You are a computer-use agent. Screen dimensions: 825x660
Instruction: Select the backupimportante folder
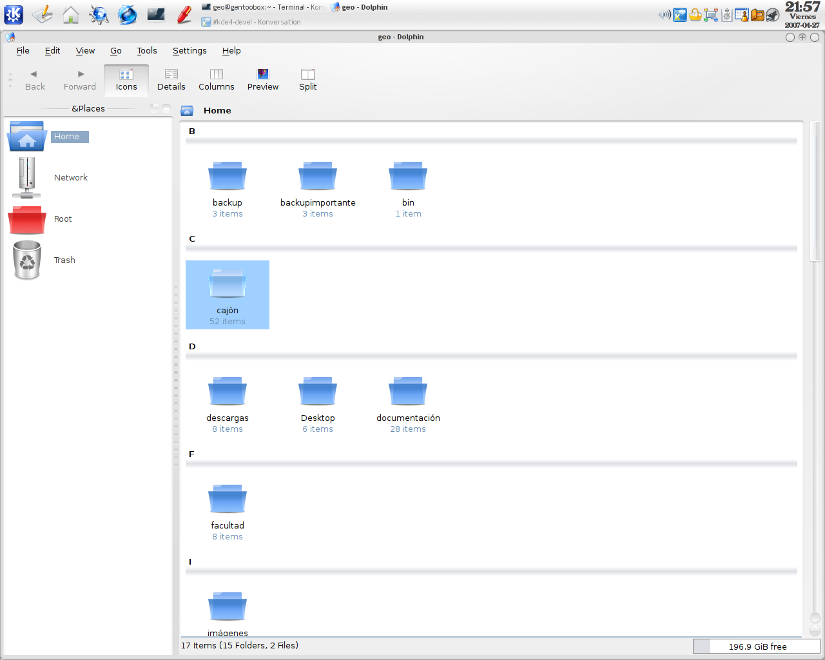pyautogui.click(x=318, y=189)
